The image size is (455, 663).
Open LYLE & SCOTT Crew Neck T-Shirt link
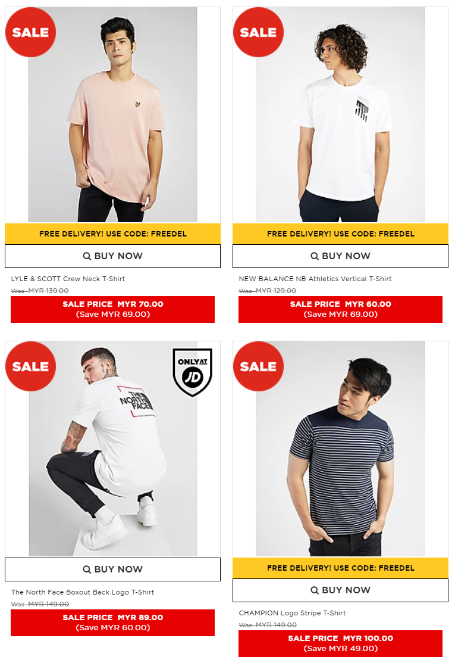click(x=68, y=279)
